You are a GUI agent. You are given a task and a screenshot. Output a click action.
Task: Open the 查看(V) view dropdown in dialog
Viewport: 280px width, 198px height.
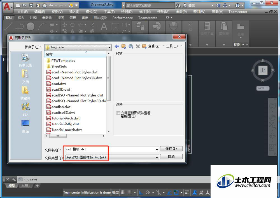tap(153, 46)
